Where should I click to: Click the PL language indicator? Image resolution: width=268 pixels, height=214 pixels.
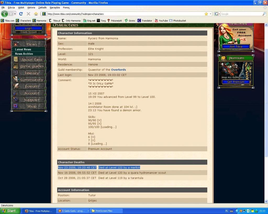pyautogui.click(x=227, y=211)
